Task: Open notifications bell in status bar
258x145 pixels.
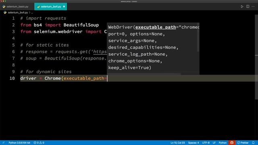Action: (253, 143)
